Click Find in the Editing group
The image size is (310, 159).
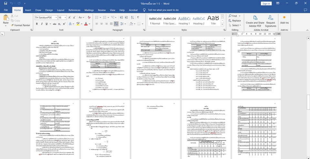coord(233,16)
